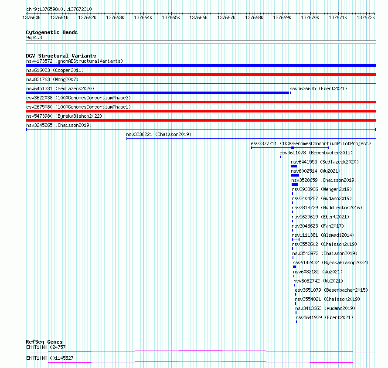
Task: Click nsv6142432 ByrskaBishop2022 label
Action: pos(331,262)
